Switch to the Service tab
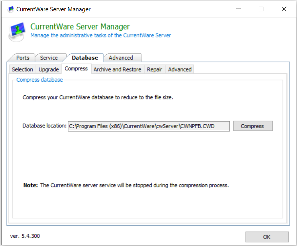This screenshot has width=297, height=246. [49, 58]
